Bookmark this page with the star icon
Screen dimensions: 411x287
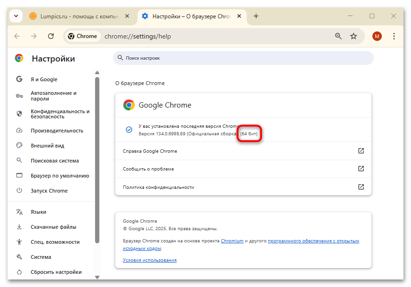pos(354,36)
